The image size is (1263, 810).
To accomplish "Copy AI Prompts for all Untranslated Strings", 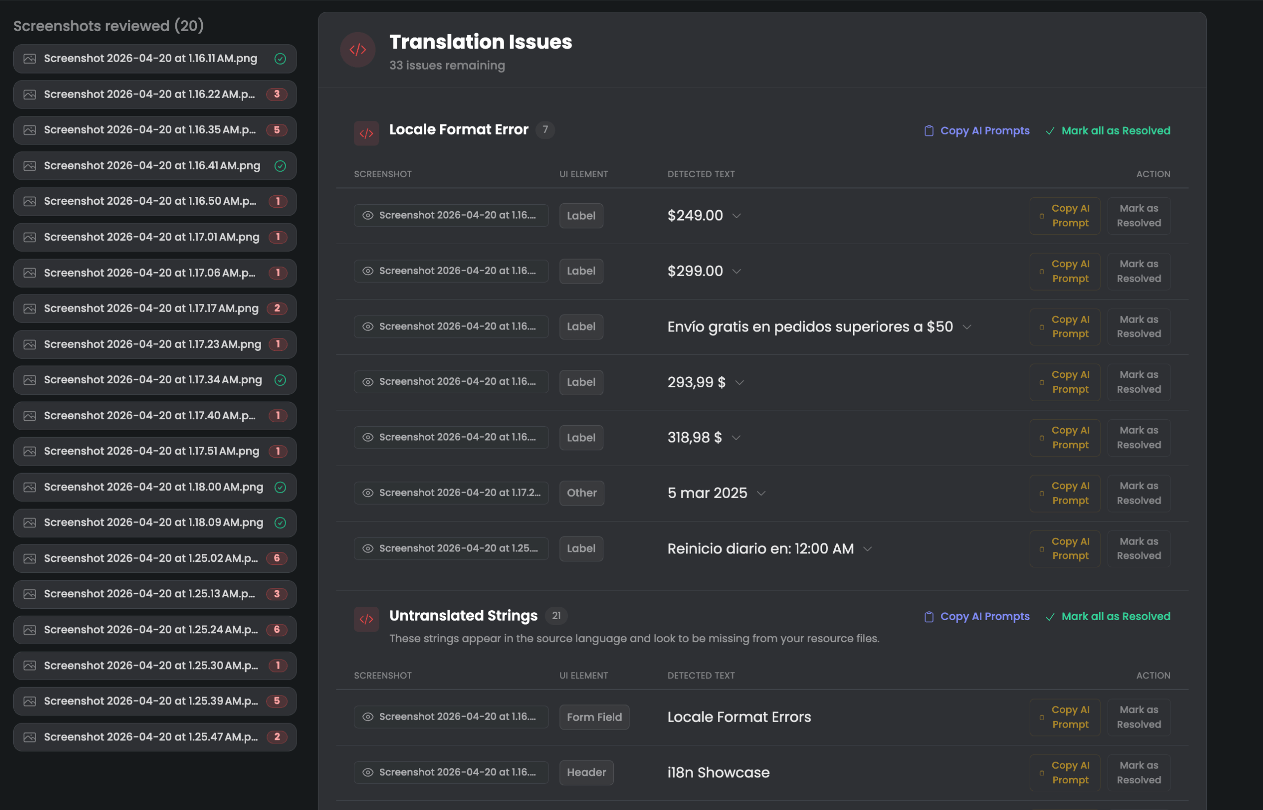I will point(977,617).
